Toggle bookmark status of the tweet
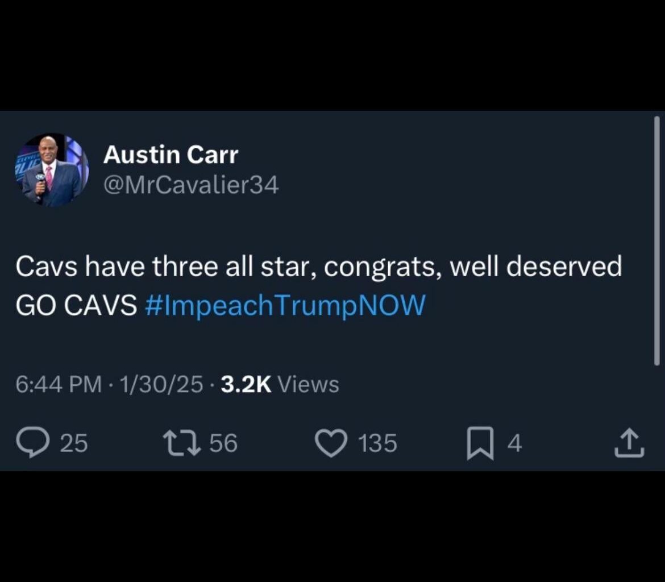Screen dimensions: 665x582 tap(479, 442)
